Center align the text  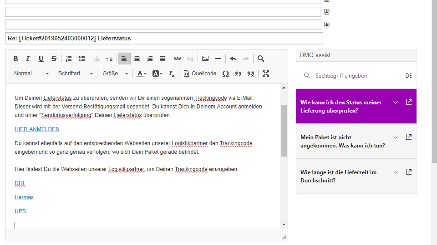pyautogui.click(x=137, y=59)
